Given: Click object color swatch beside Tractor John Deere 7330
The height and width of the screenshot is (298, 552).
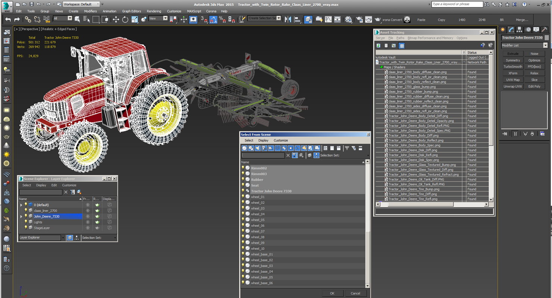Looking at the screenshot, I should (547, 38).
